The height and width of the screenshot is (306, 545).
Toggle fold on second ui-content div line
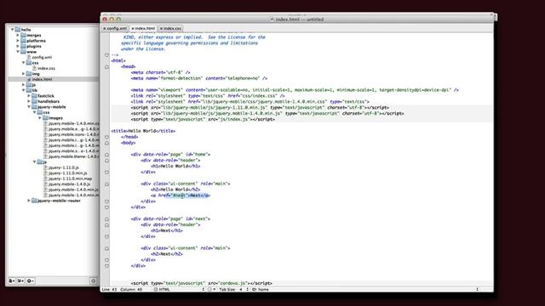[106, 248]
